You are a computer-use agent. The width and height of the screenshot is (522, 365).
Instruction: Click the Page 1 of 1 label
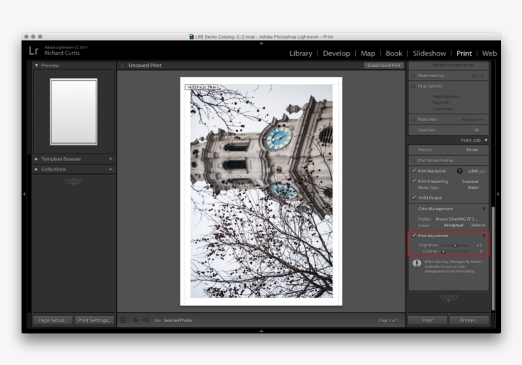tap(388, 320)
